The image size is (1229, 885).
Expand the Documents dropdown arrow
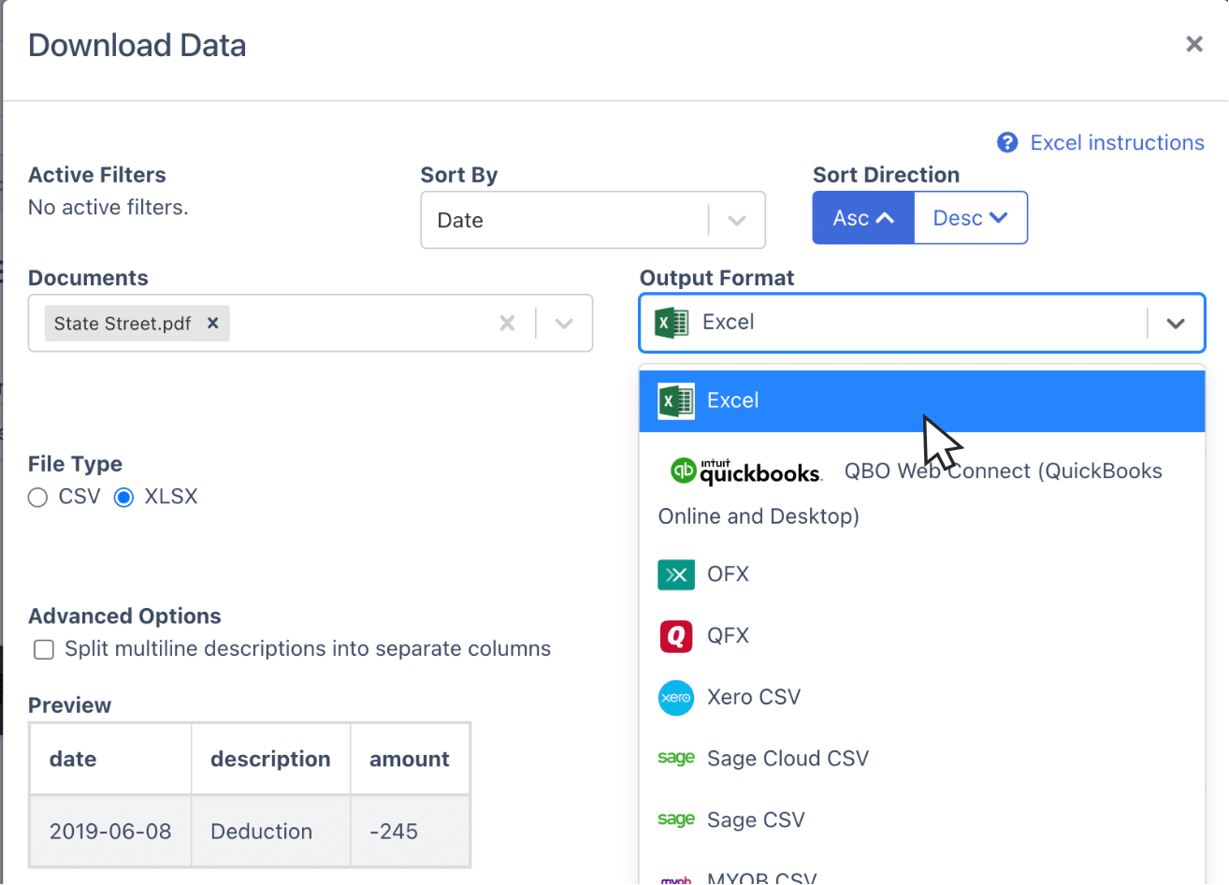[564, 323]
